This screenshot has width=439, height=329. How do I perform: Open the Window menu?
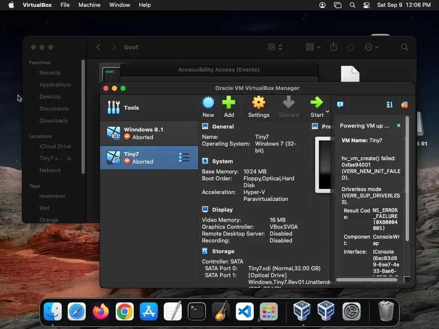tap(120, 5)
